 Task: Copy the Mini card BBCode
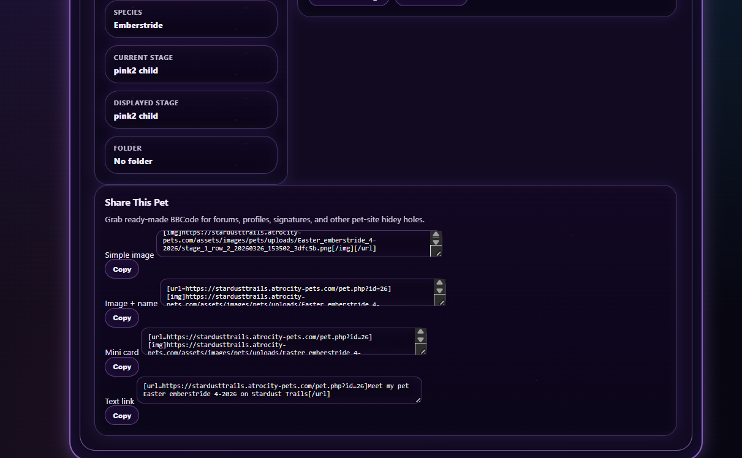[122, 367]
